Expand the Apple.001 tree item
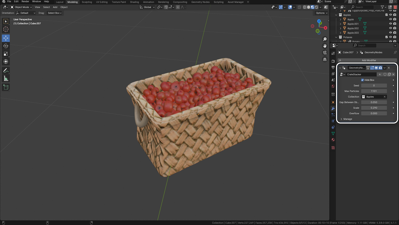 click(340, 24)
